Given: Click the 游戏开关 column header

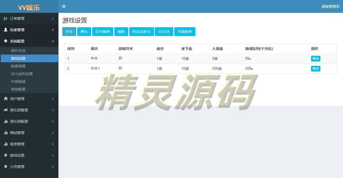Looking at the screenshot, I should coord(126,49).
